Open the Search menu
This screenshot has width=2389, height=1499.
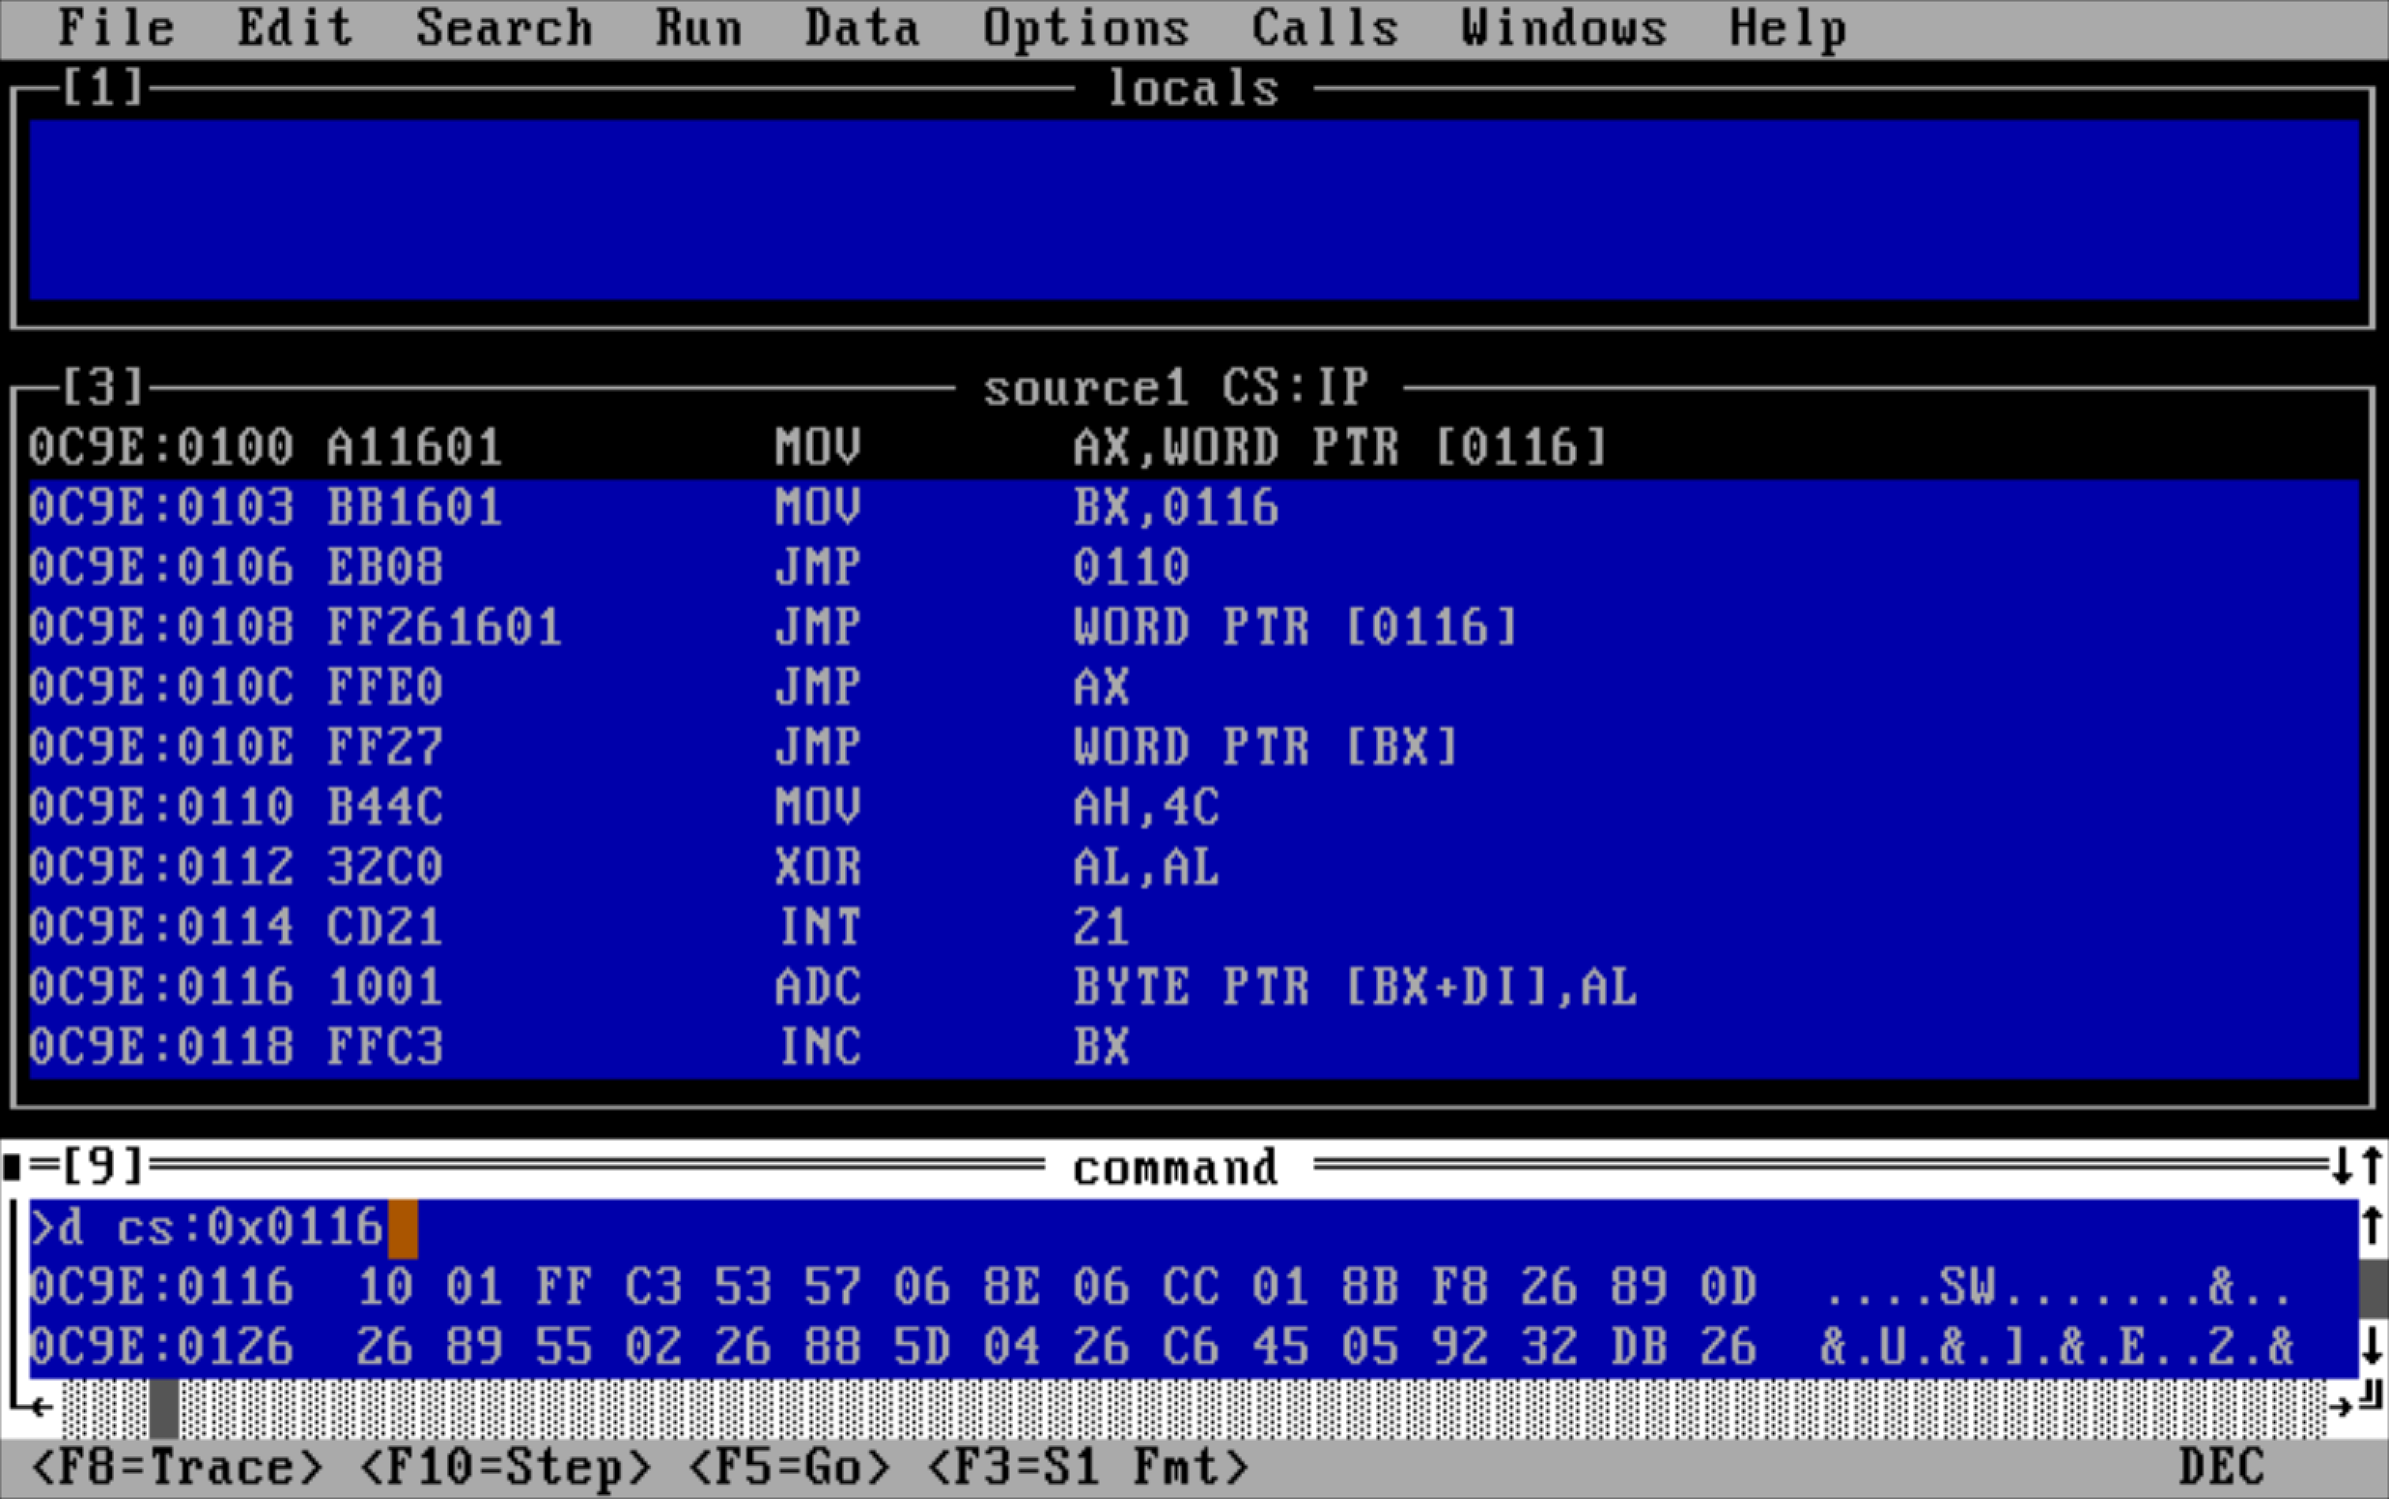tap(504, 28)
